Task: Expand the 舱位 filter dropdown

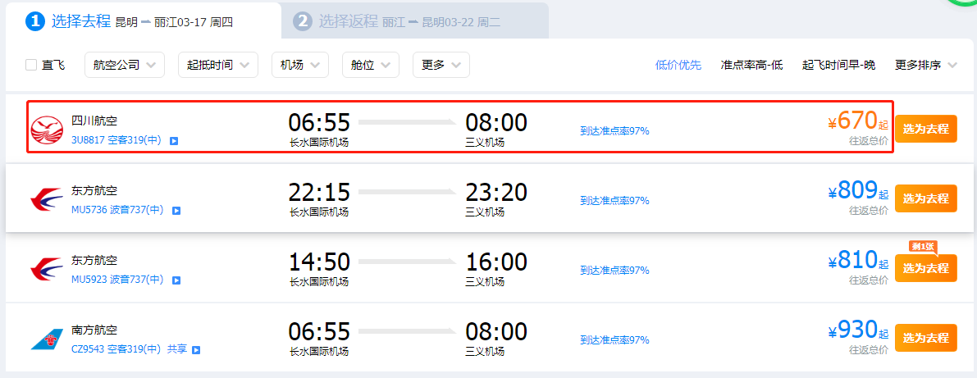Action: coord(371,65)
